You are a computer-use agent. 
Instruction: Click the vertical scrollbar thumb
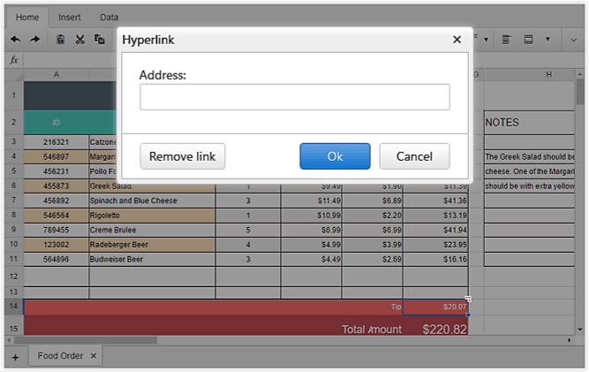click(x=580, y=93)
